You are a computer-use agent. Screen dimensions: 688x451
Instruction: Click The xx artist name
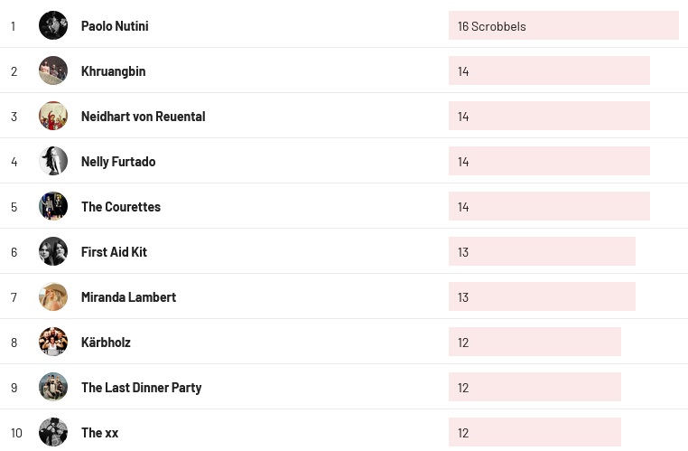[x=99, y=433]
